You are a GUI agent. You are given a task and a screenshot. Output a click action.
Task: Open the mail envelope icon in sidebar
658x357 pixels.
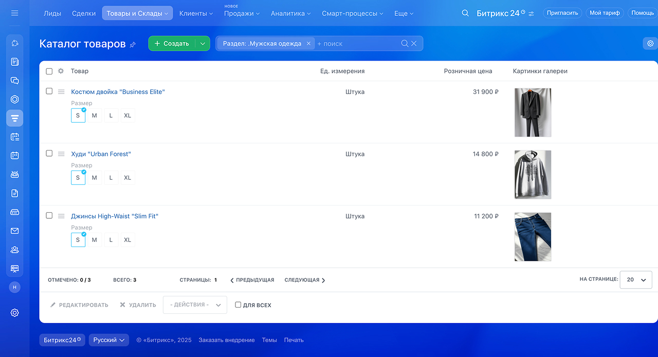(x=14, y=231)
